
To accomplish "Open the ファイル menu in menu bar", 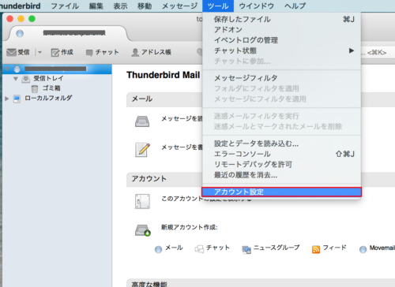I will tap(65, 6).
